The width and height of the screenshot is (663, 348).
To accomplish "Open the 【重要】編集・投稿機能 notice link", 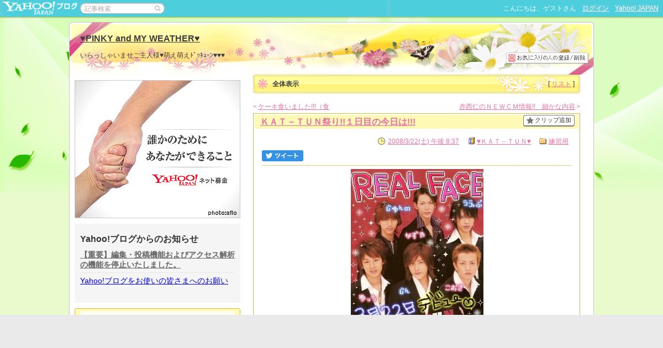I will 157,260.
